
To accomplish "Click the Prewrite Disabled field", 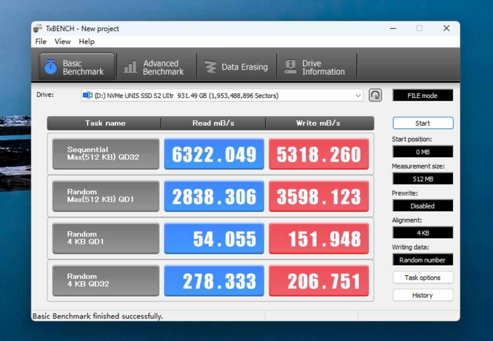I will pos(423,206).
